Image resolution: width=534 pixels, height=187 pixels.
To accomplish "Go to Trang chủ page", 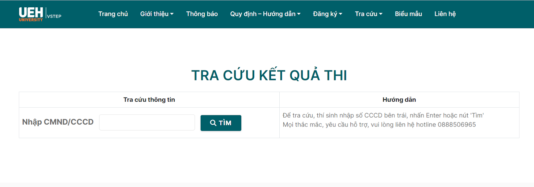I will pyautogui.click(x=113, y=14).
